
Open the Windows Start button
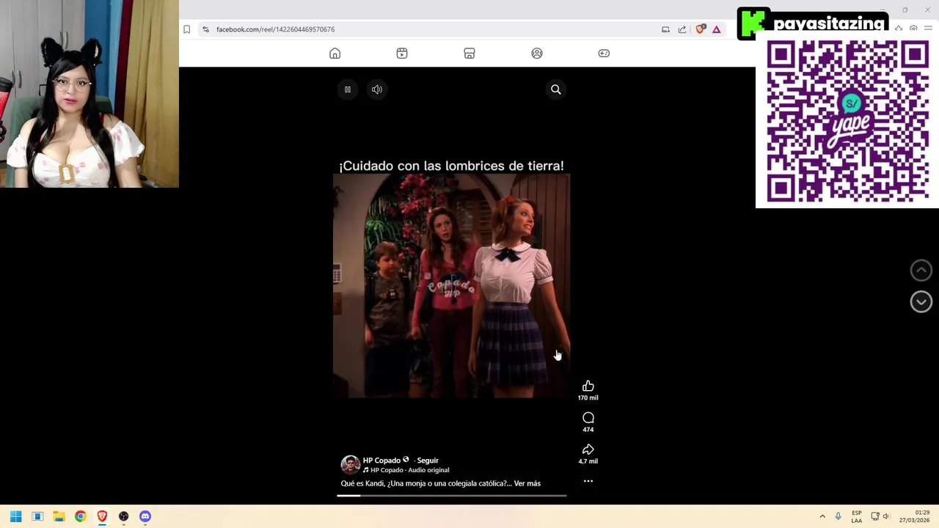15,516
